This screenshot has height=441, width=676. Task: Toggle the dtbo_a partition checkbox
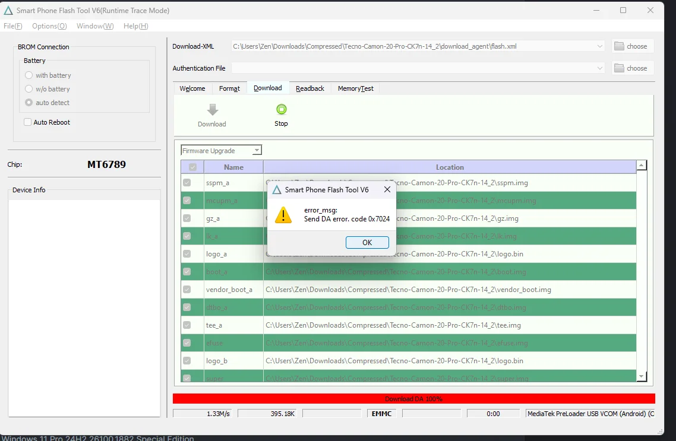click(x=187, y=307)
